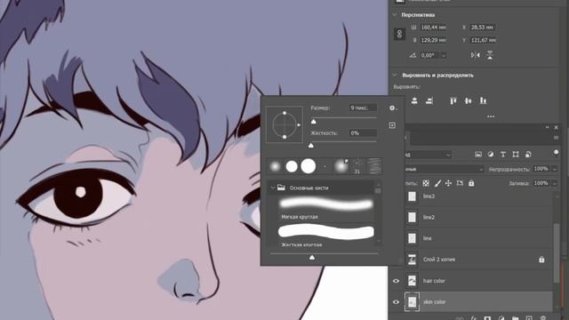Image resolution: width=569 pixels, height=320 pixels.
Task: Flip horizontally in Properties panel
Action: pos(476,55)
